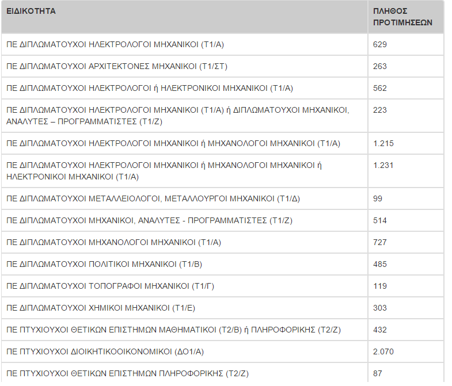Click the ΕΙΔΙΚΟΤΗΤΑ column header
The height and width of the screenshot is (386, 452).
pos(31,11)
